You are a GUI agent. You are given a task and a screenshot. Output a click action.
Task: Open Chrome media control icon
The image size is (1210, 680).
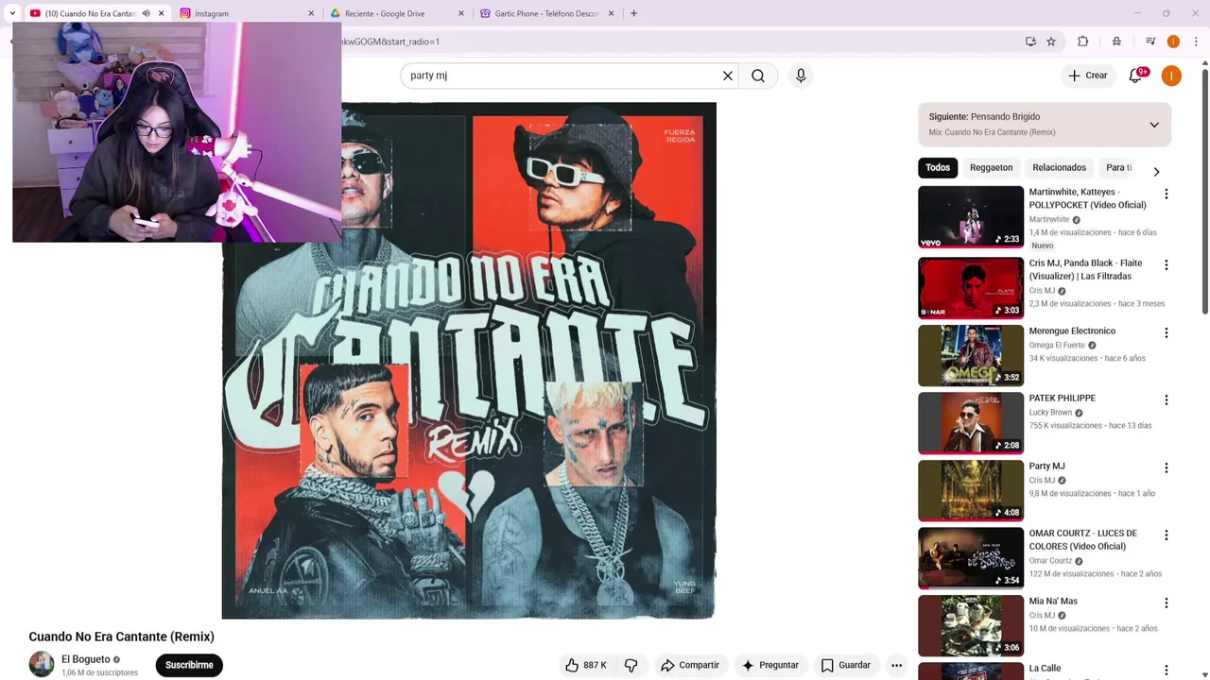(x=1150, y=42)
